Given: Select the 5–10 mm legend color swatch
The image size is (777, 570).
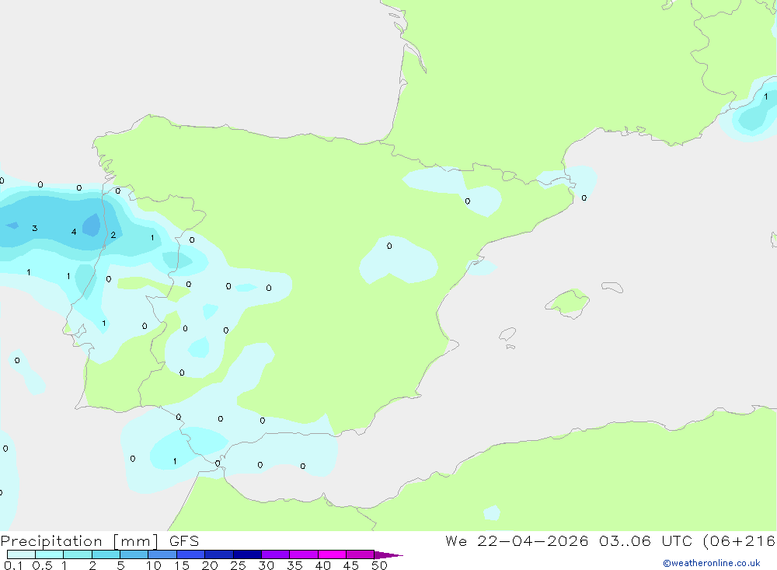Looking at the screenshot, I should (134, 554).
